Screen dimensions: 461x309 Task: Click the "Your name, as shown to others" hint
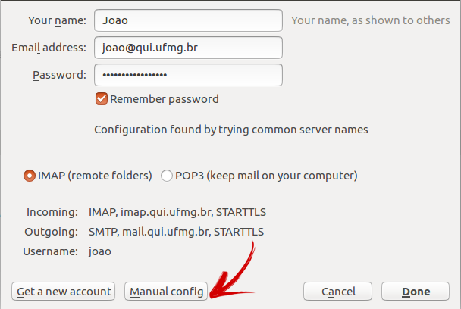point(371,20)
